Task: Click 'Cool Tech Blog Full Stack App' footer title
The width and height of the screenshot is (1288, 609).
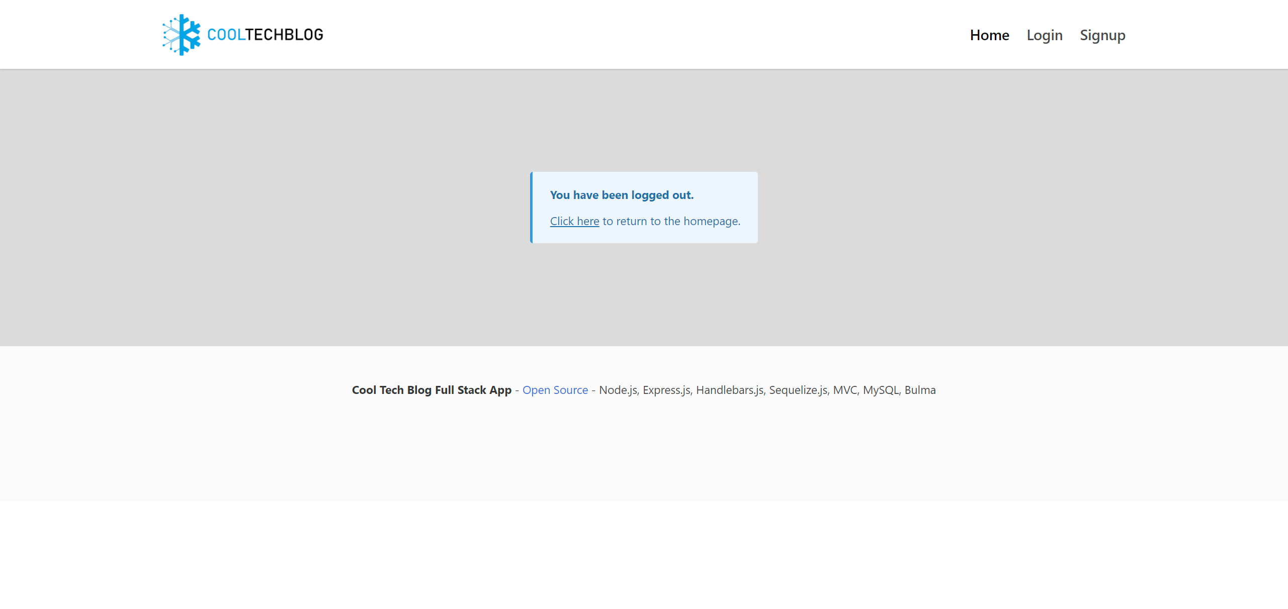Action: point(432,390)
